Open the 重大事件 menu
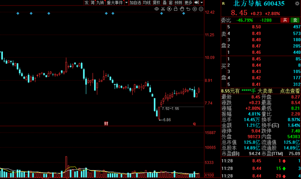 [x=115, y=2]
